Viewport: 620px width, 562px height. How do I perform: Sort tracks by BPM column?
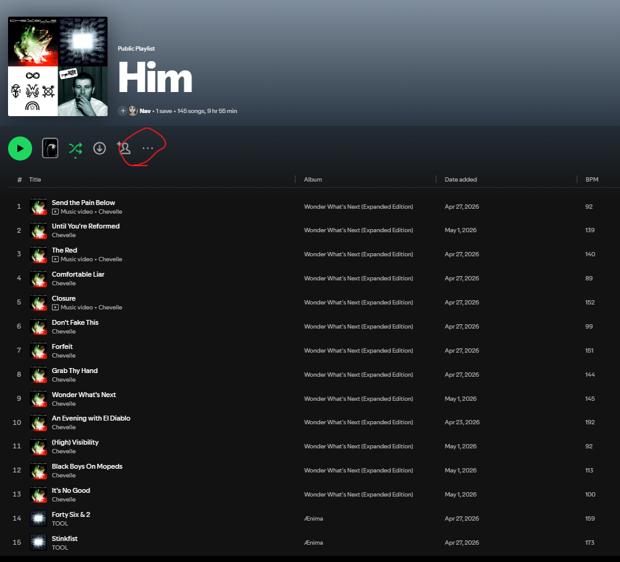(592, 179)
